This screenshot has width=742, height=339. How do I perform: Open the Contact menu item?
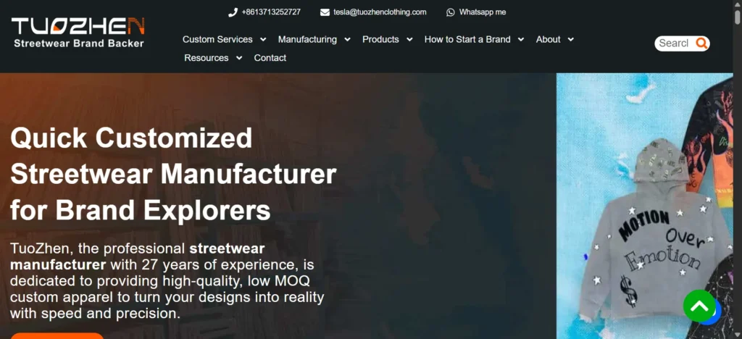[x=270, y=58]
